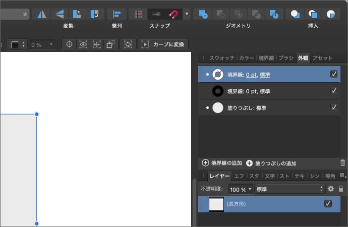Hide the (長方形) layer via checkbox
This screenshot has height=227, width=348.
328,204
